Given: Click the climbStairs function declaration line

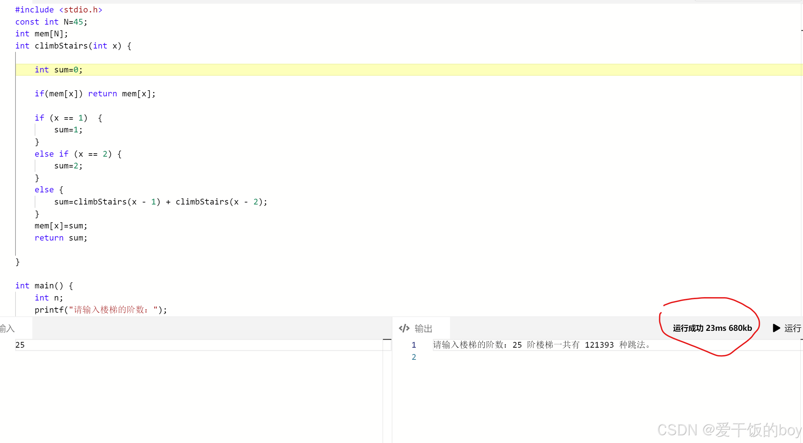Looking at the screenshot, I should click(73, 46).
